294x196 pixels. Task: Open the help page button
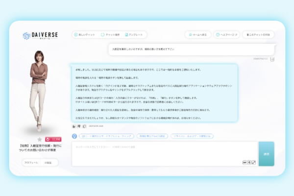click(x=226, y=35)
